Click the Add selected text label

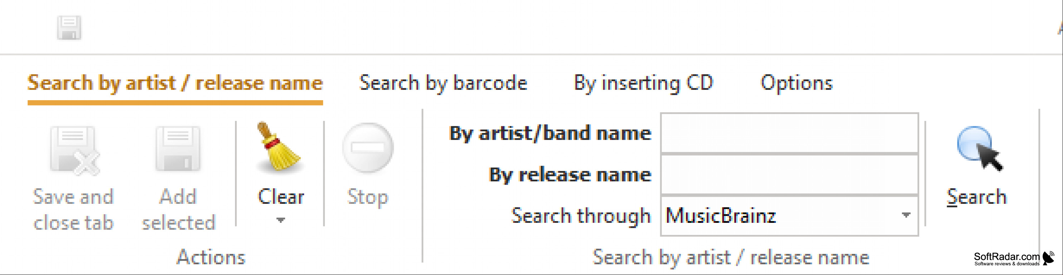[x=178, y=210]
